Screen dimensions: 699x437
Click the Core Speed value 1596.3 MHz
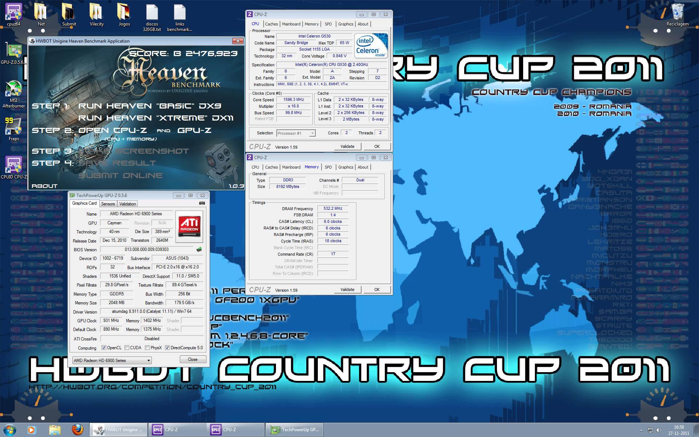293,99
